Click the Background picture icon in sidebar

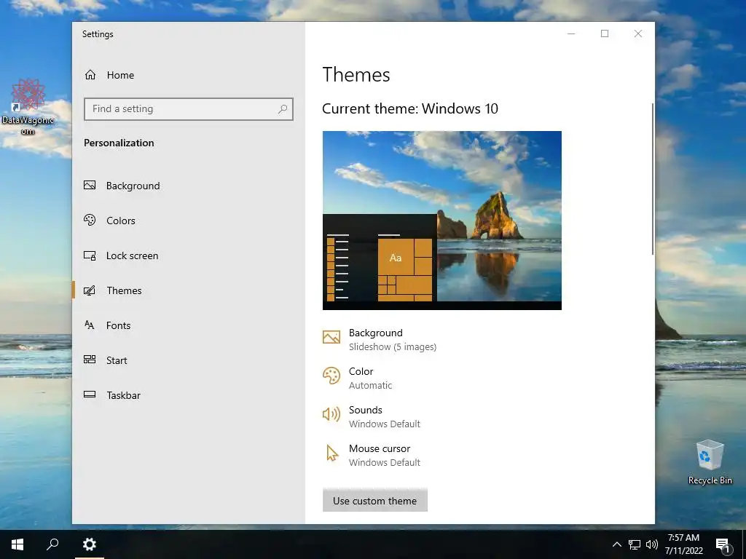point(90,186)
